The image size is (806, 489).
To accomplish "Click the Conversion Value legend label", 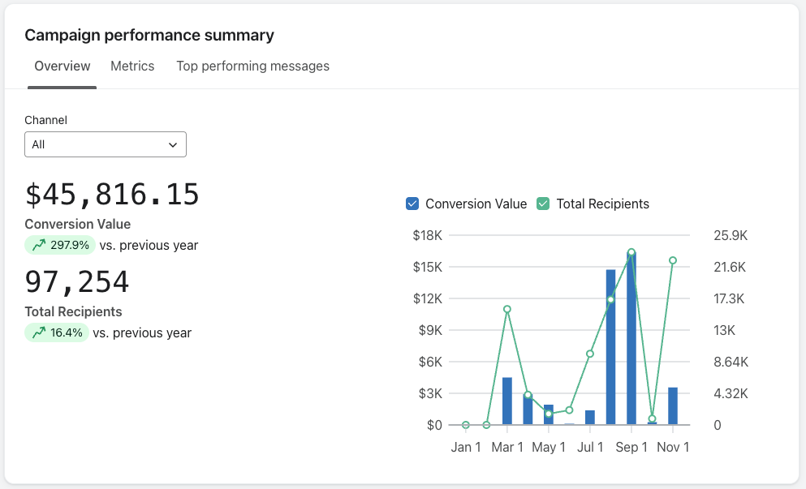I will 476,204.
